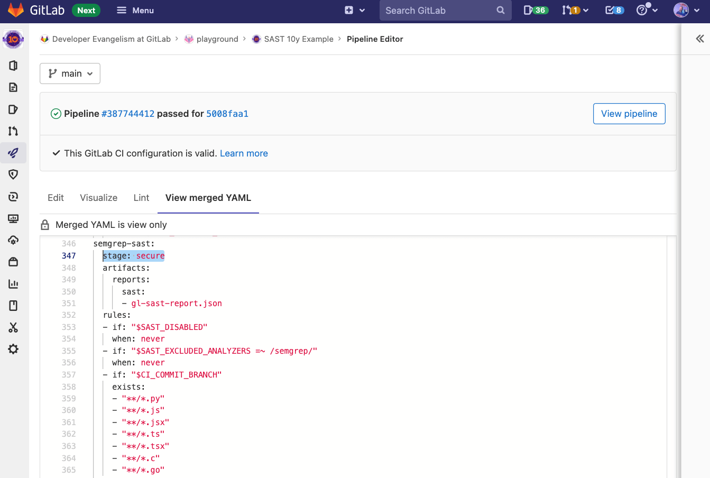Open the Snippets section
Screen dimensions: 710x478
[13, 328]
